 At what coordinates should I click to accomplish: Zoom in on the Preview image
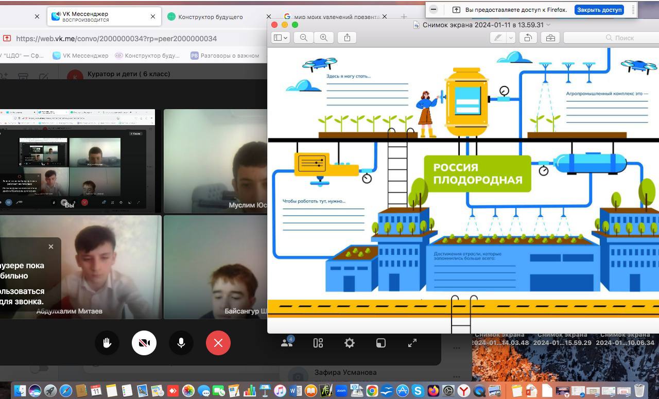(x=324, y=38)
